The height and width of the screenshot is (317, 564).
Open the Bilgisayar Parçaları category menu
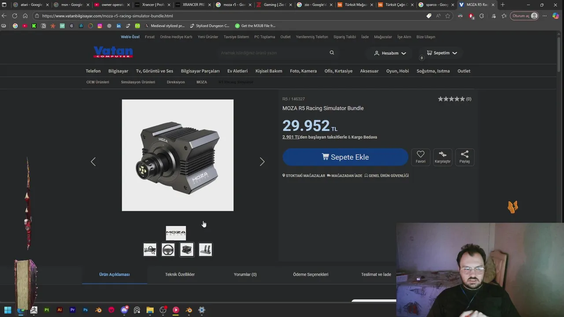200,71
